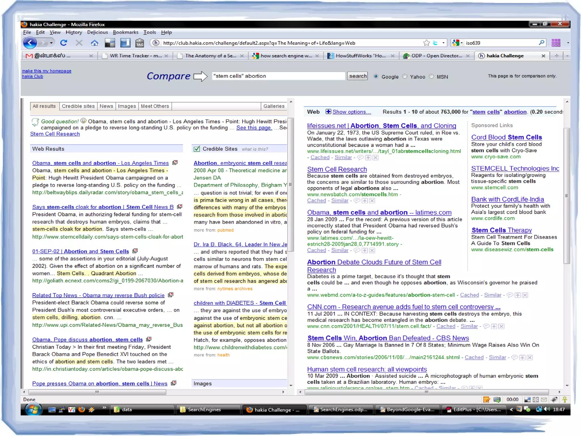Click the yellow ankh icon in status bar
The height and width of the screenshot is (436, 581).
coord(565,399)
